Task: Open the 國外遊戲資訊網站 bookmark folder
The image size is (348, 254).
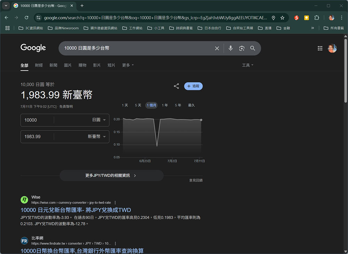Action: (x=101, y=28)
